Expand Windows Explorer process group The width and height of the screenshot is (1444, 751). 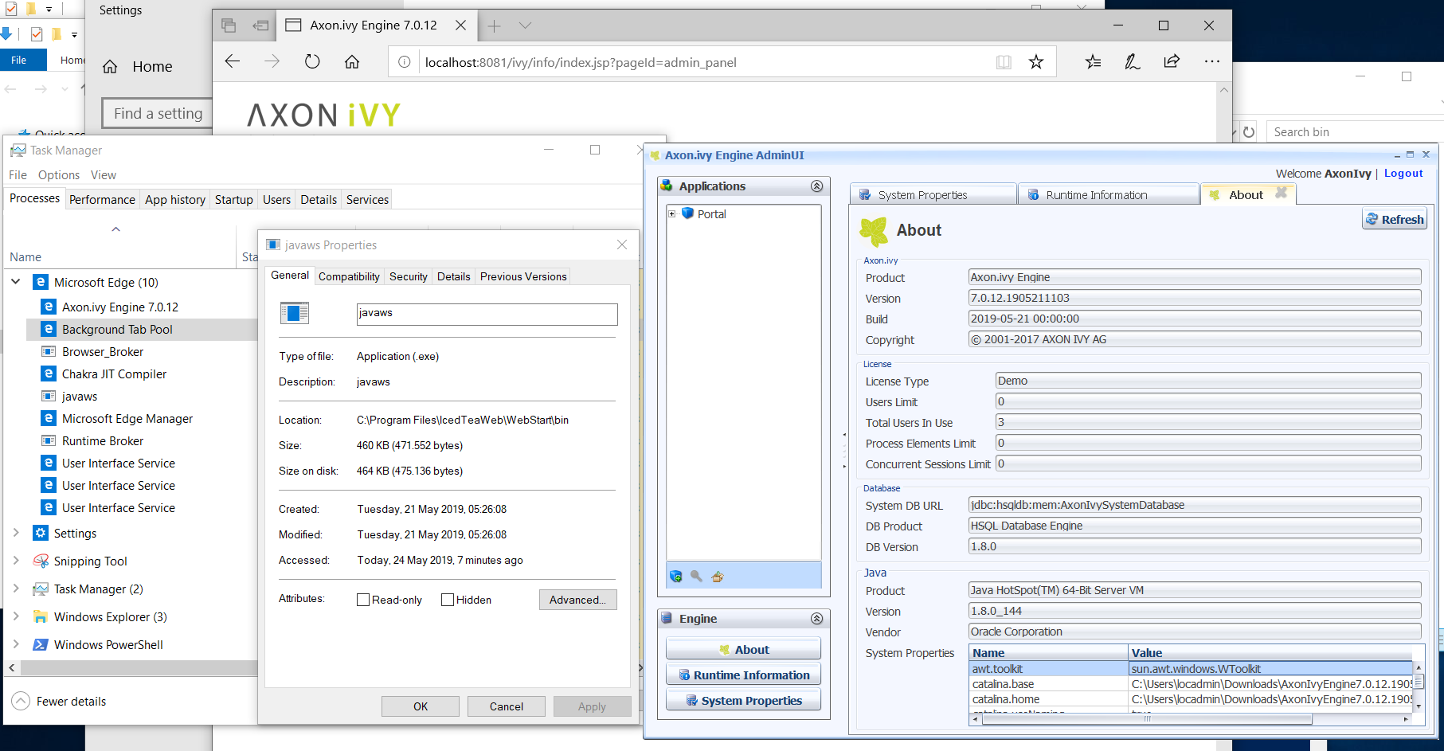16,616
